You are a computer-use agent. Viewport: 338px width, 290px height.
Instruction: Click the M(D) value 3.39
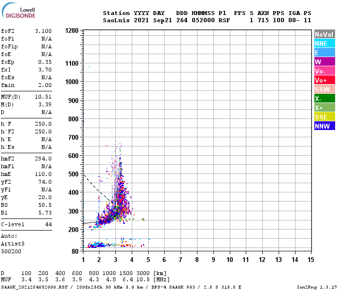[45, 105]
